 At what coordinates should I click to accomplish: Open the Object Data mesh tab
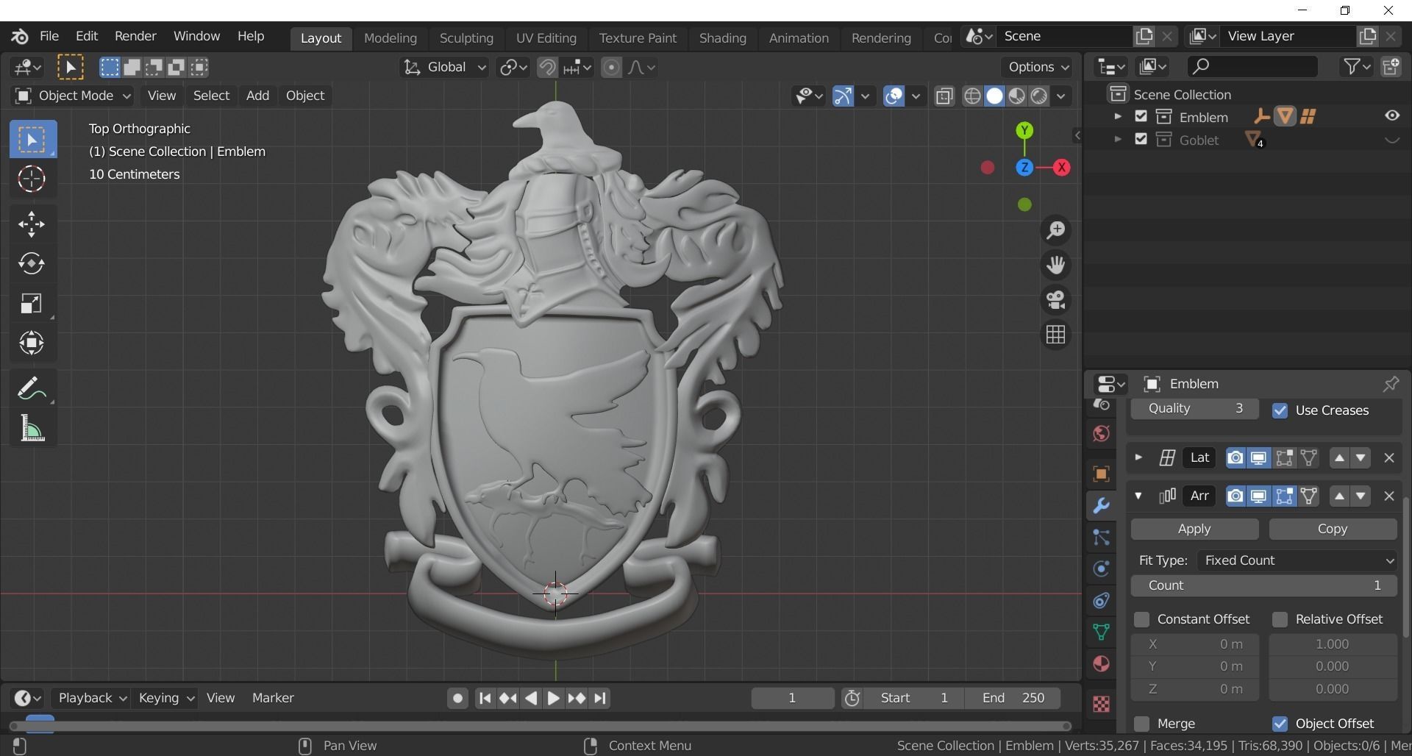[1101, 632]
